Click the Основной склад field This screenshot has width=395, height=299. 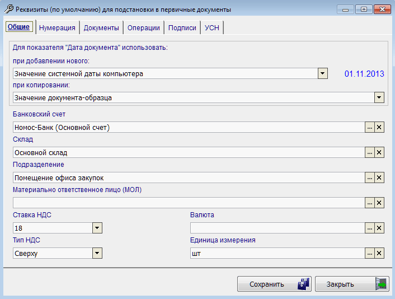coord(189,152)
